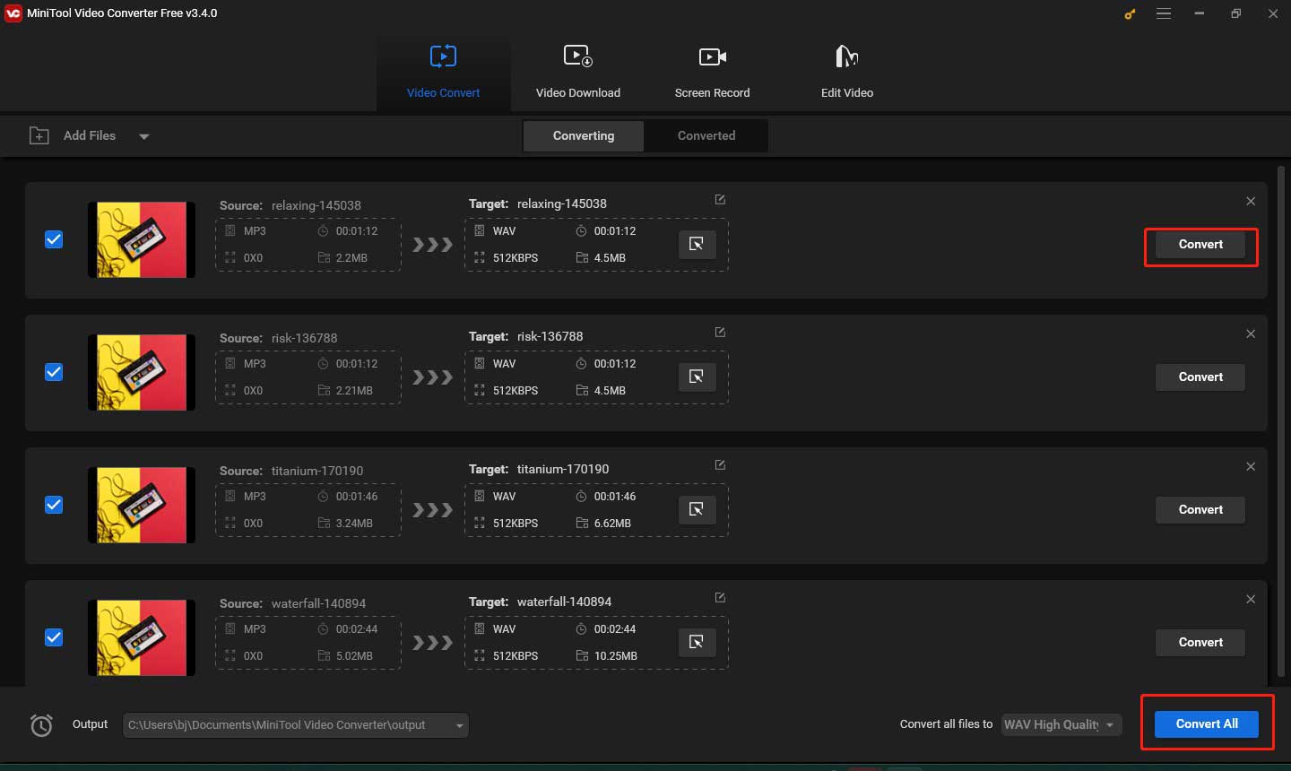Screen dimensions: 1291x771
Task: Select the titanium-170190 cassette thumbnail
Action: (142, 505)
